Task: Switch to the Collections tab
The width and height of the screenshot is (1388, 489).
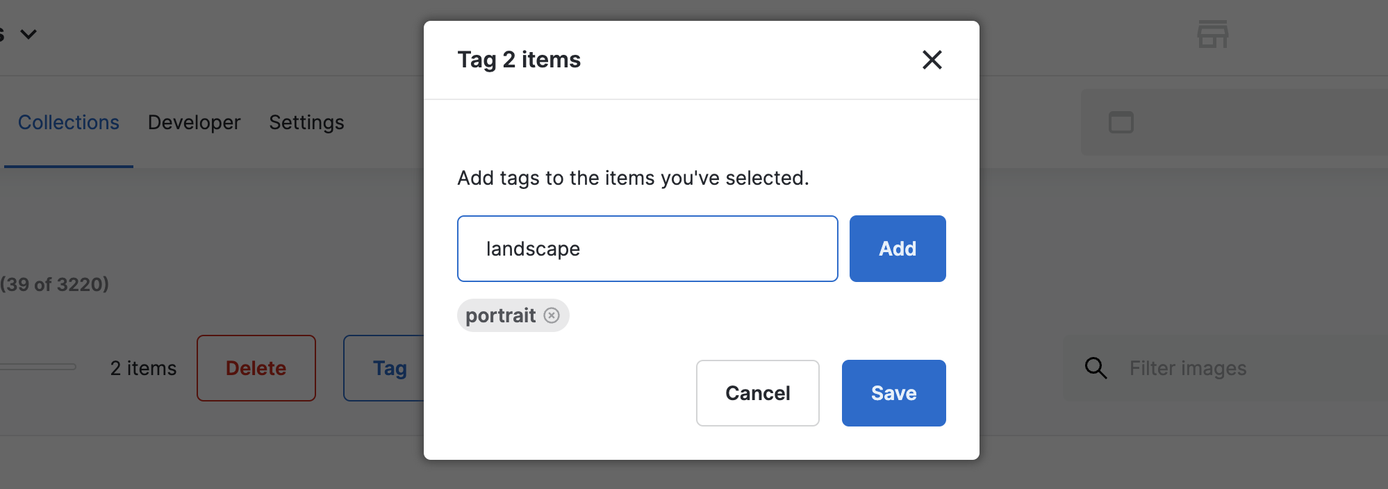Action: coord(68,122)
